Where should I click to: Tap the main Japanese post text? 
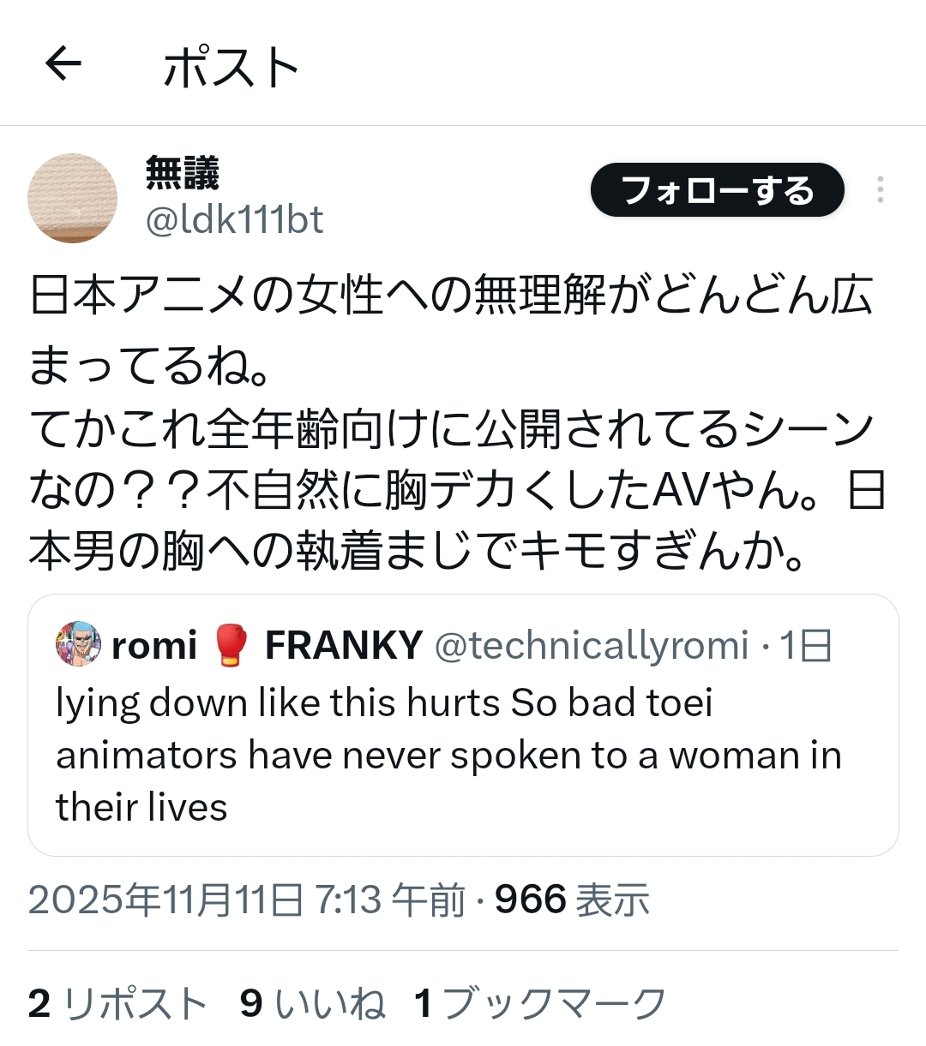pos(450,424)
